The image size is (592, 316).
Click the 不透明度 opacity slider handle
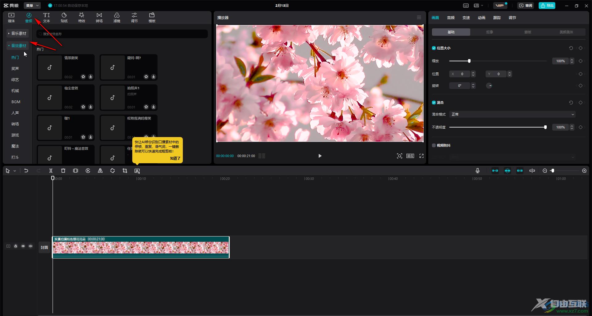(545, 127)
